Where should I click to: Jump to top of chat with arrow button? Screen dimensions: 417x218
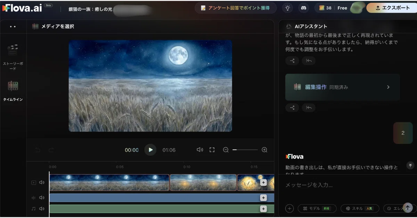(x=410, y=165)
